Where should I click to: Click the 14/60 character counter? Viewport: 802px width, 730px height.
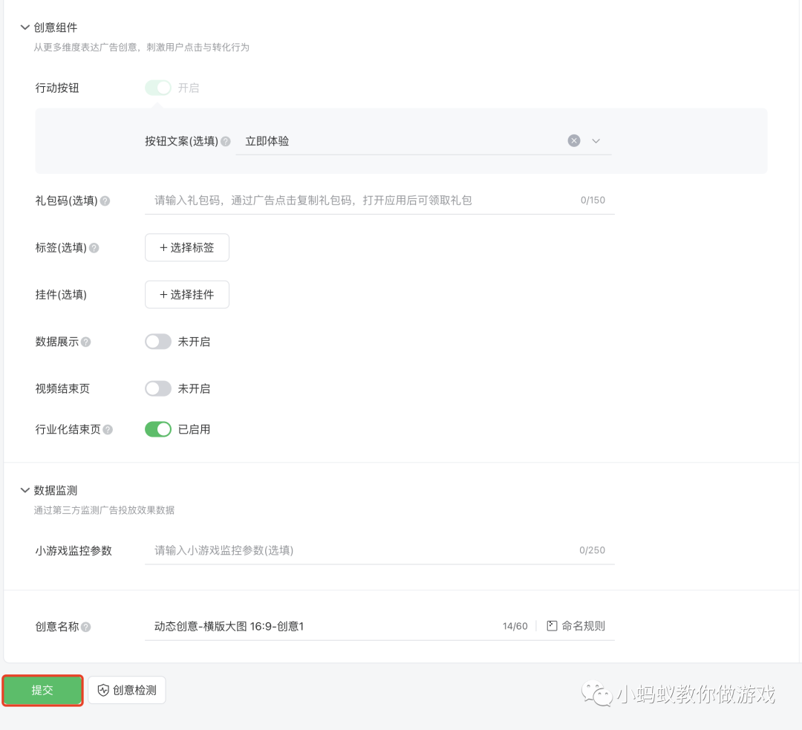click(515, 626)
